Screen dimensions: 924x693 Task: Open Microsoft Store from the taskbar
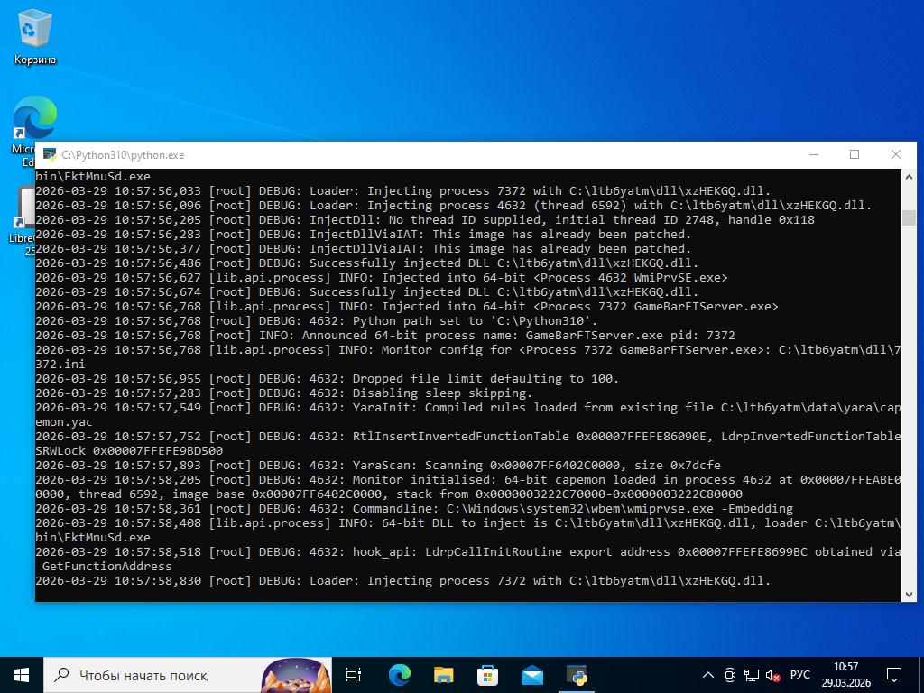coord(487,674)
